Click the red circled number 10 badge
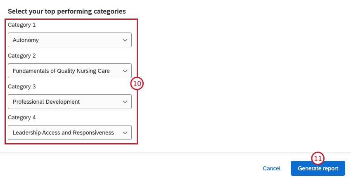This screenshot has height=179, width=351. click(137, 84)
